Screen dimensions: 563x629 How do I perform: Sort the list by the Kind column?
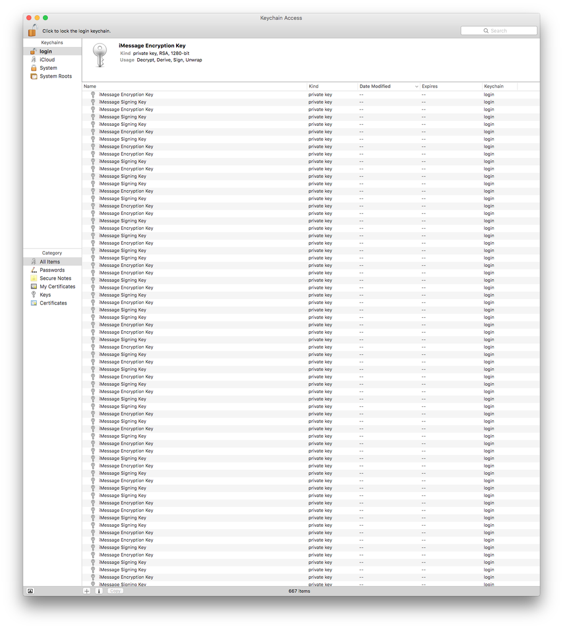(332, 86)
